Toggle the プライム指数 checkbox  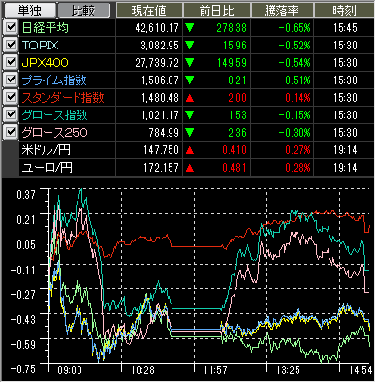pos(11,80)
